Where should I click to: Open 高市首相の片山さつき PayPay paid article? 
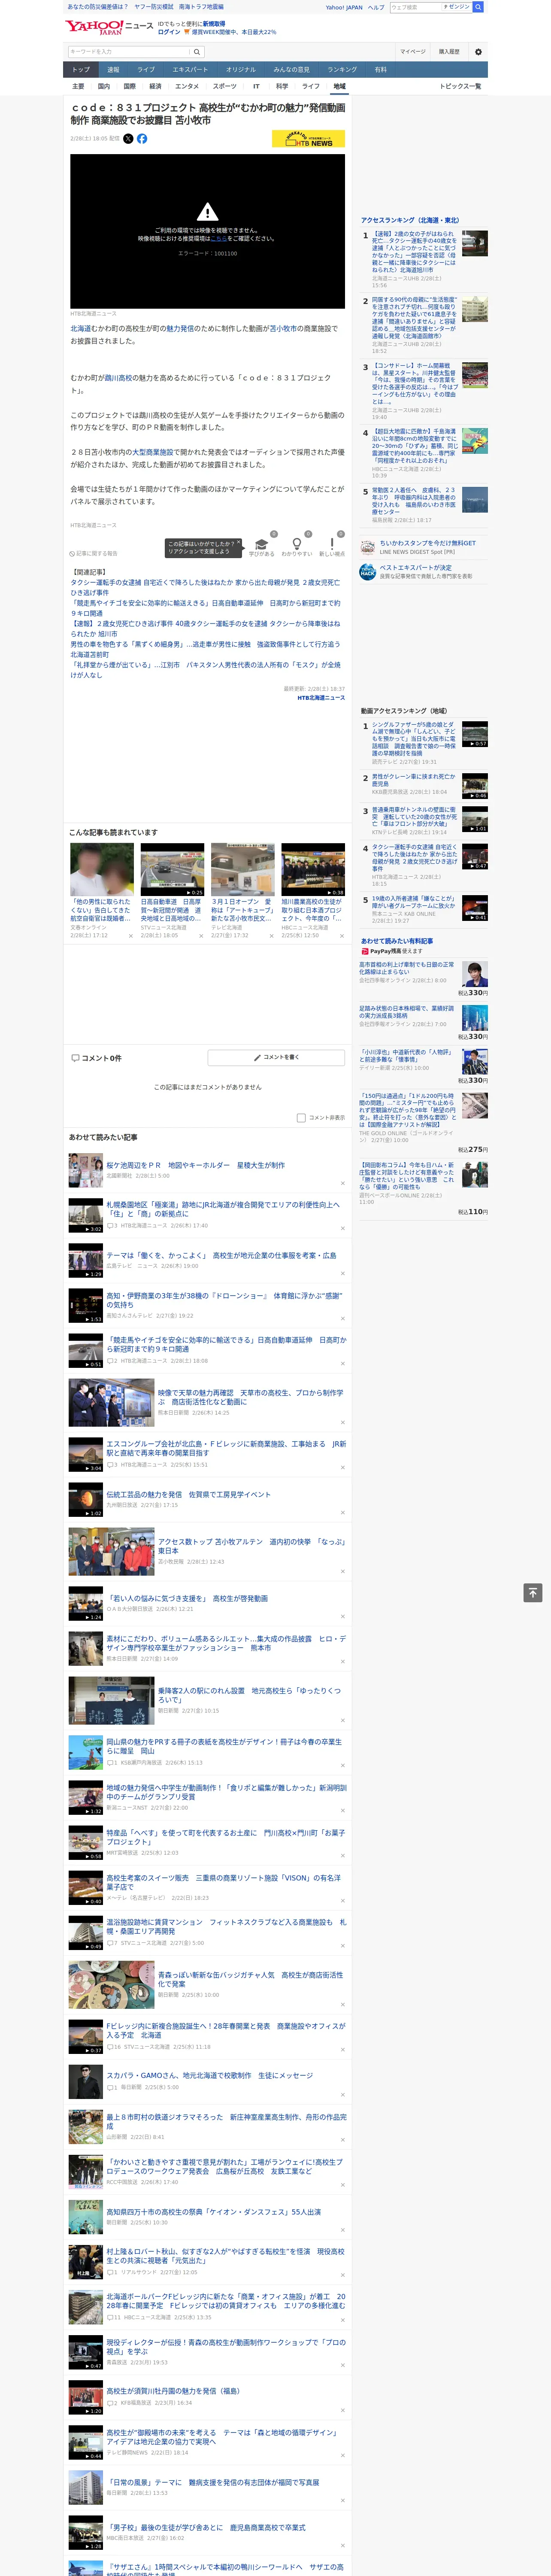[x=407, y=969]
